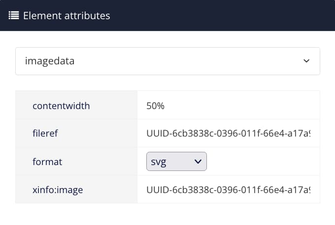Viewport: 335px width, 225px height.
Task: Click the xinfo:image UUID value field
Action: [228, 189]
